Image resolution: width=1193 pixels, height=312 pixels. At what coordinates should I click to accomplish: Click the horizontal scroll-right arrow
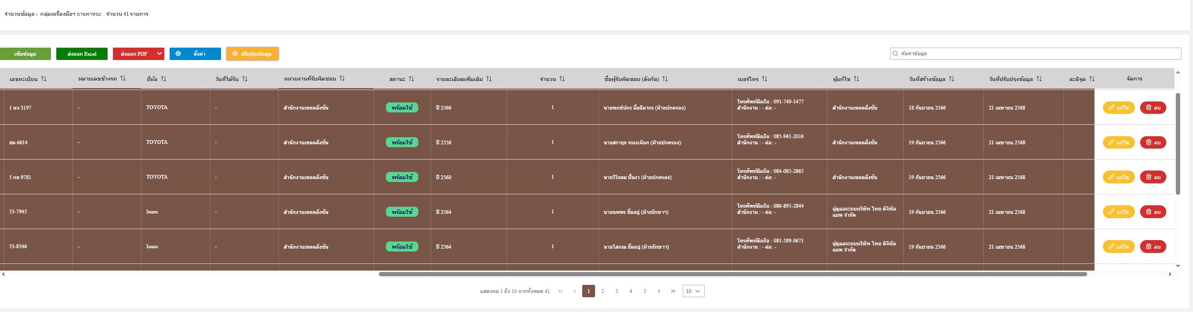pos(1170,274)
